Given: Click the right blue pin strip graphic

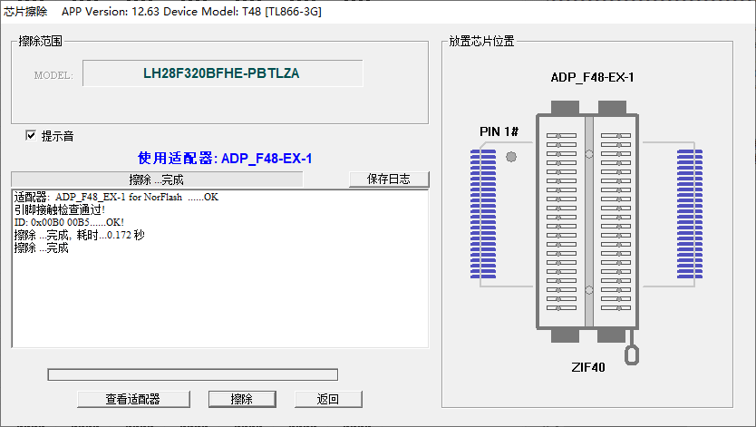Looking at the screenshot, I should click(691, 214).
